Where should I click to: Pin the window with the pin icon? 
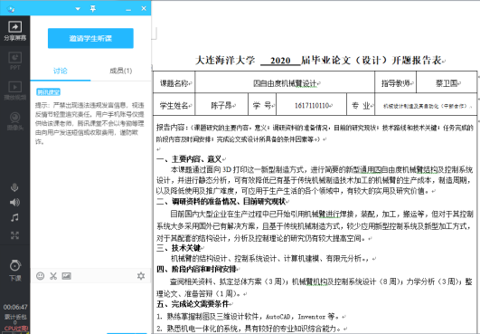93,8
